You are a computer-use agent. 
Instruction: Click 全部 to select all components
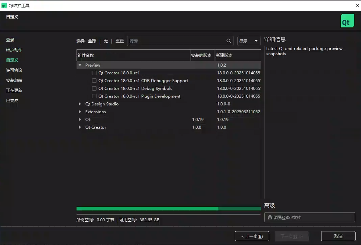92,41
